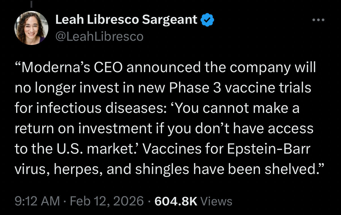Click the word Views beside the count
This screenshot has width=341, height=215.
[216, 201]
